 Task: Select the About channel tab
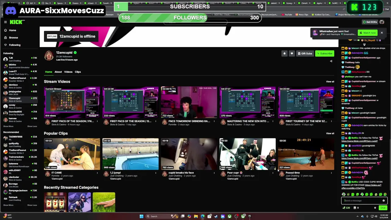[58, 72]
